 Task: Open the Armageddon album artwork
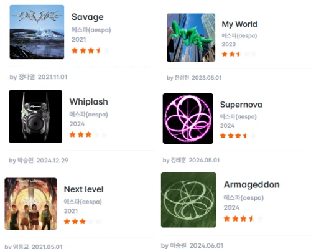[x=188, y=200]
